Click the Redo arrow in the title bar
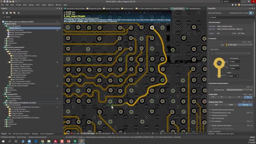 [19, 2]
